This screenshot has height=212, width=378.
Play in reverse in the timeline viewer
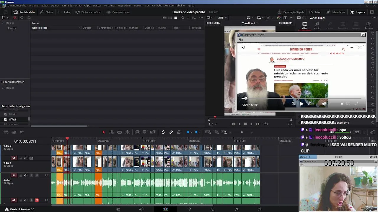click(x=239, y=124)
